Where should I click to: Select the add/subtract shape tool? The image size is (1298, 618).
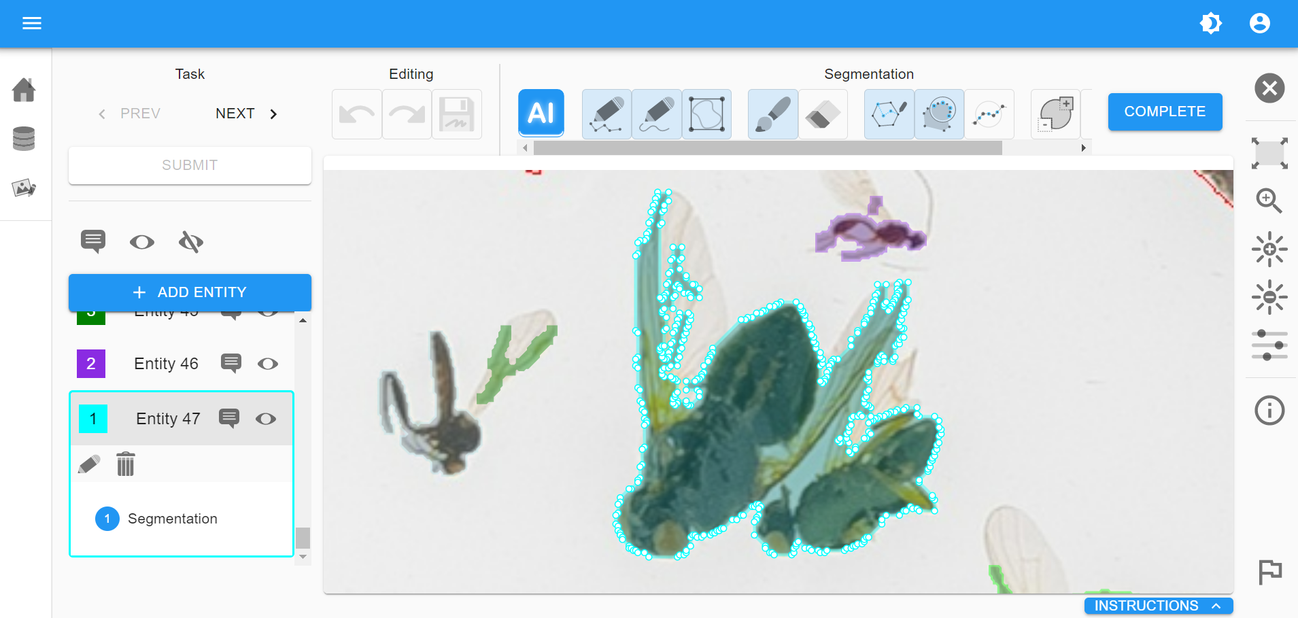coord(1055,114)
